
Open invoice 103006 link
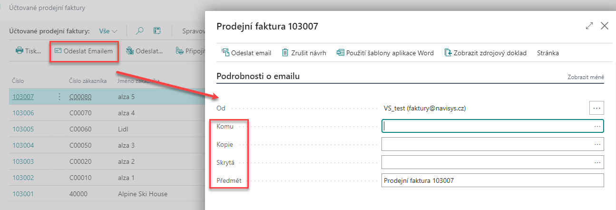click(23, 113)
